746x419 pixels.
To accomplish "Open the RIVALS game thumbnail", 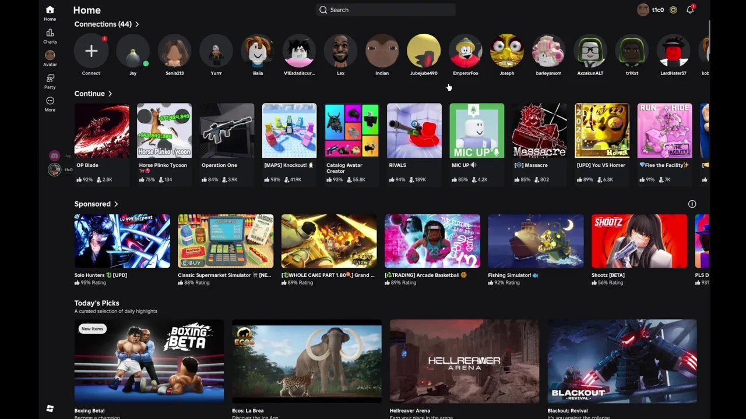I will 414,131.
